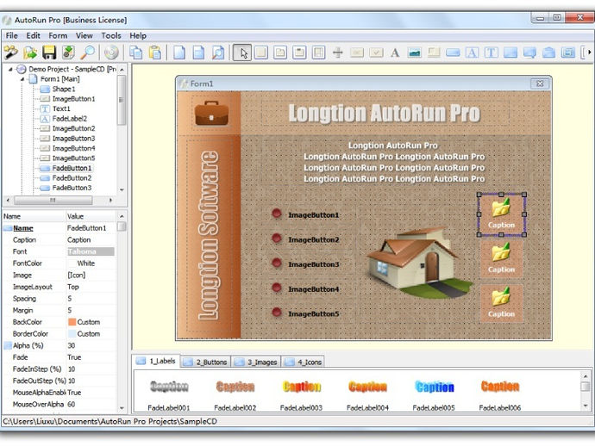This screenshot has height=446, width=595.
Task: Switch to the 3_Images tab
Action: click(256, 362)
